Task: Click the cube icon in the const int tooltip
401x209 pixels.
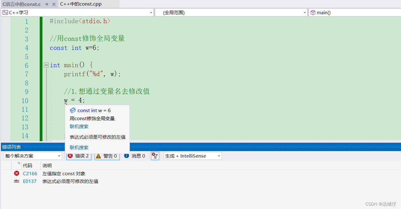Action: coord(73,110)
